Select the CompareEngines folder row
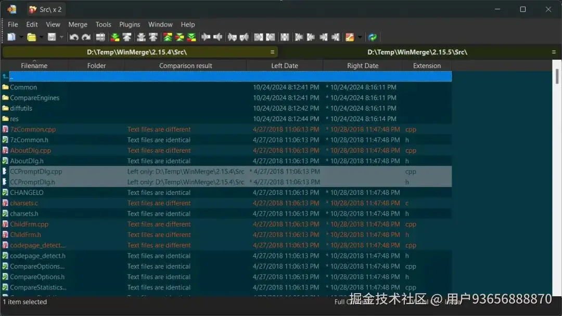Screen dimensions: 562x316 226,98
